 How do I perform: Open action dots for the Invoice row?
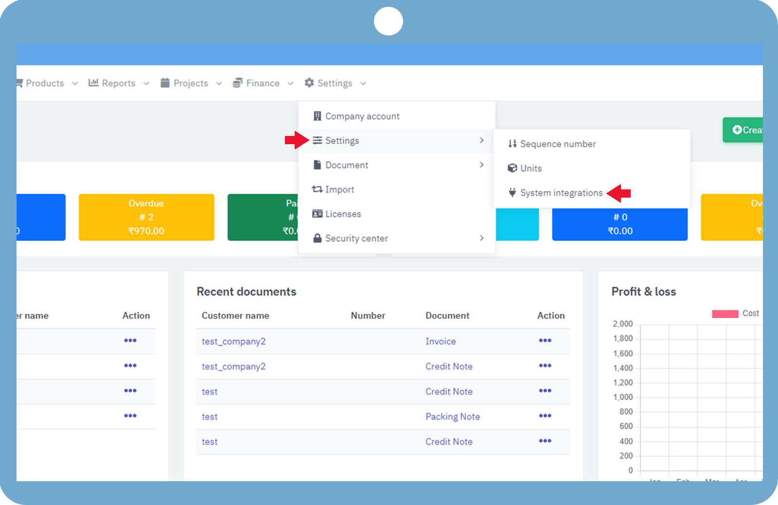tap(545, 340)
